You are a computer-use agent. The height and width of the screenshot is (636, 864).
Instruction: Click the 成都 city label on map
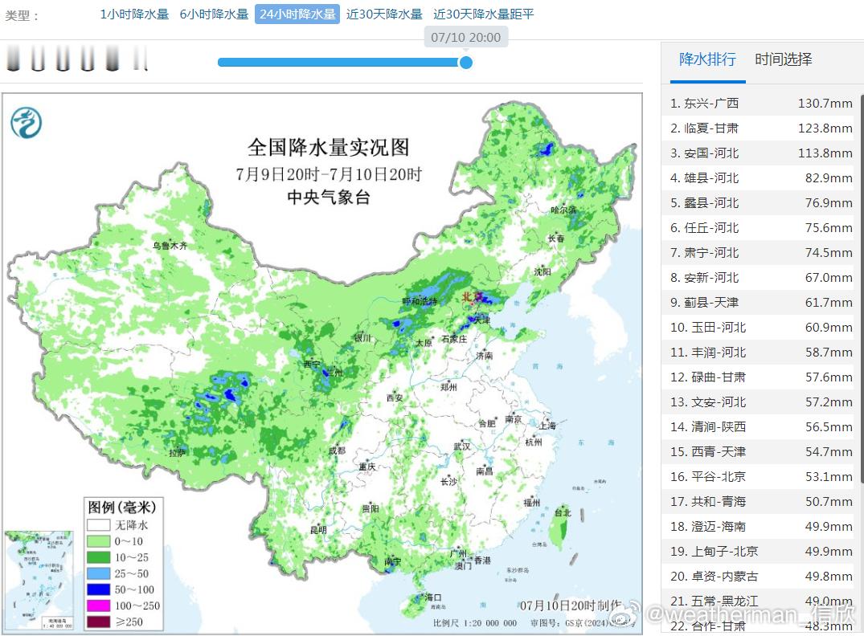click(x=337, y=450)
